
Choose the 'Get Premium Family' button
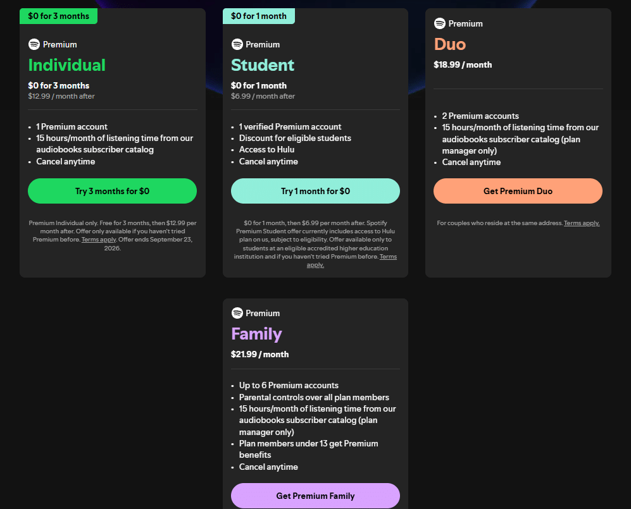(x=315, y=496)
